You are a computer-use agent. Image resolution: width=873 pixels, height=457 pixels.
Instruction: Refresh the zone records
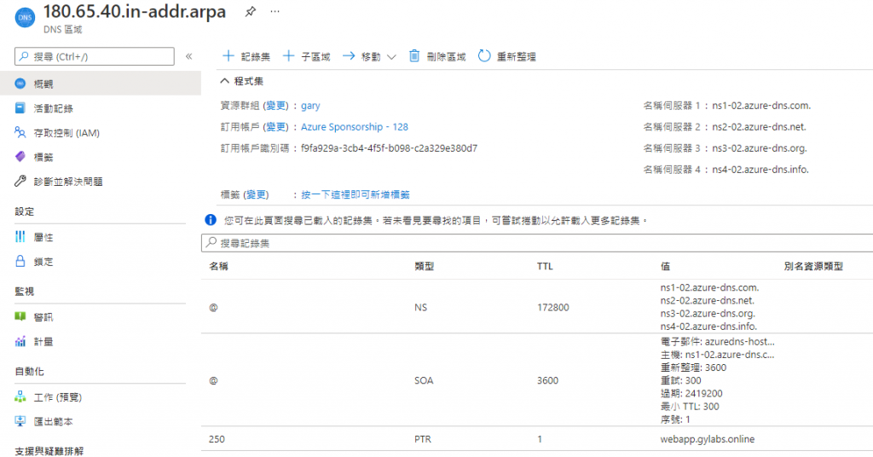pos(506,56)
